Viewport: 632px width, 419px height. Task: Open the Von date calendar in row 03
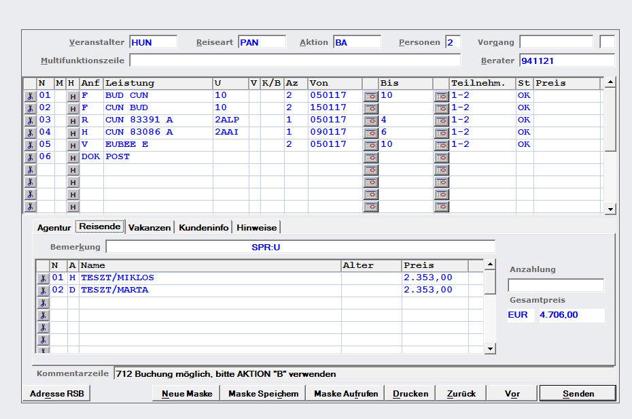point(371,120)
